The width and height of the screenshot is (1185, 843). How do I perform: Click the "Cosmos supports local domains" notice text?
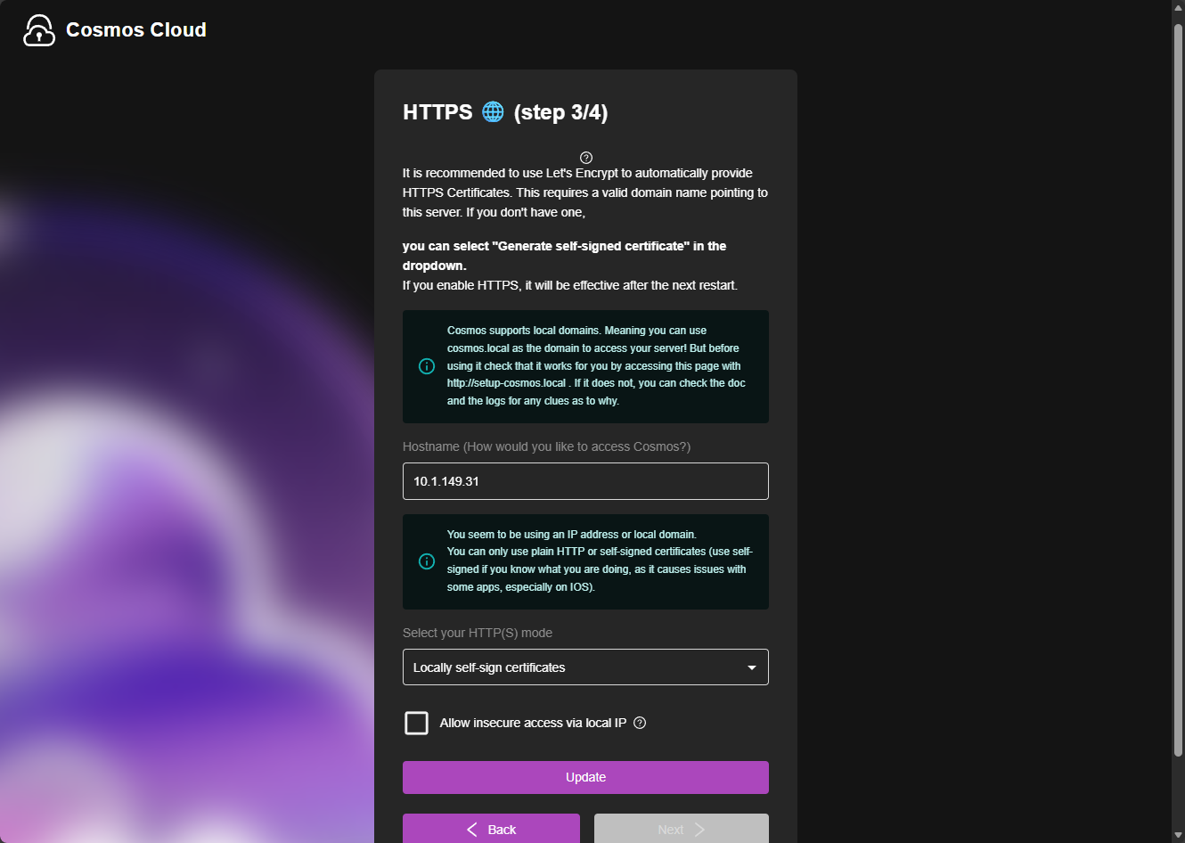pyautogui.click(x=596, y=366)
